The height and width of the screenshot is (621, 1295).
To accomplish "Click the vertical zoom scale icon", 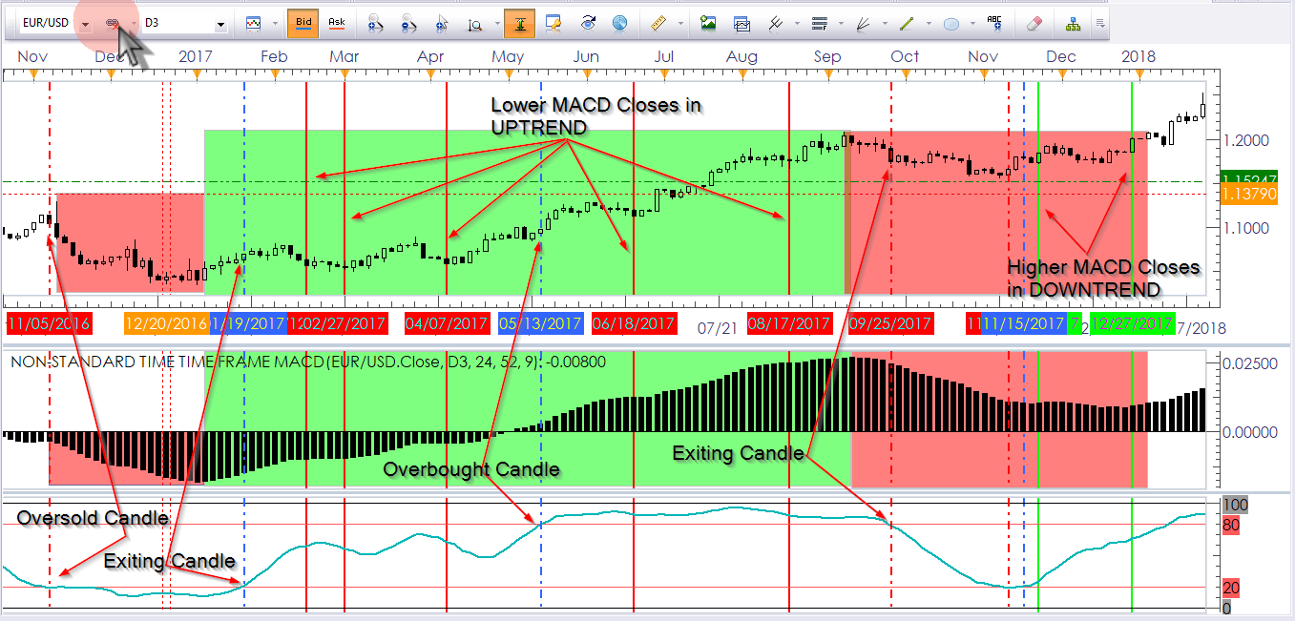I will pyautogui.click(x=474, y=23).
